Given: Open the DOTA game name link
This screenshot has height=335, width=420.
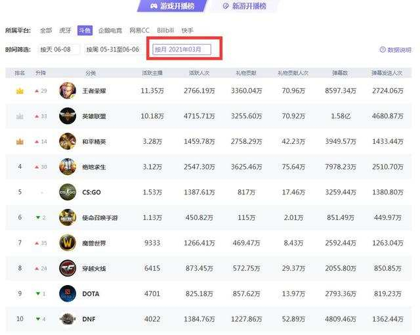Looking at the screenshot, I should (91, 294).
